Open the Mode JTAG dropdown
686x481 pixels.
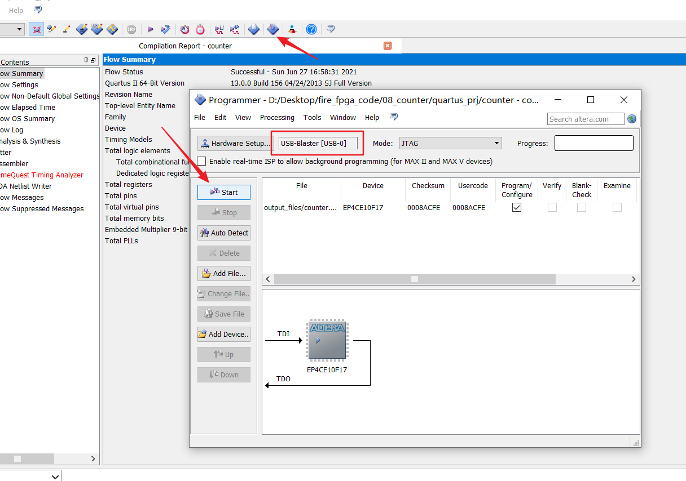[450, 143]
